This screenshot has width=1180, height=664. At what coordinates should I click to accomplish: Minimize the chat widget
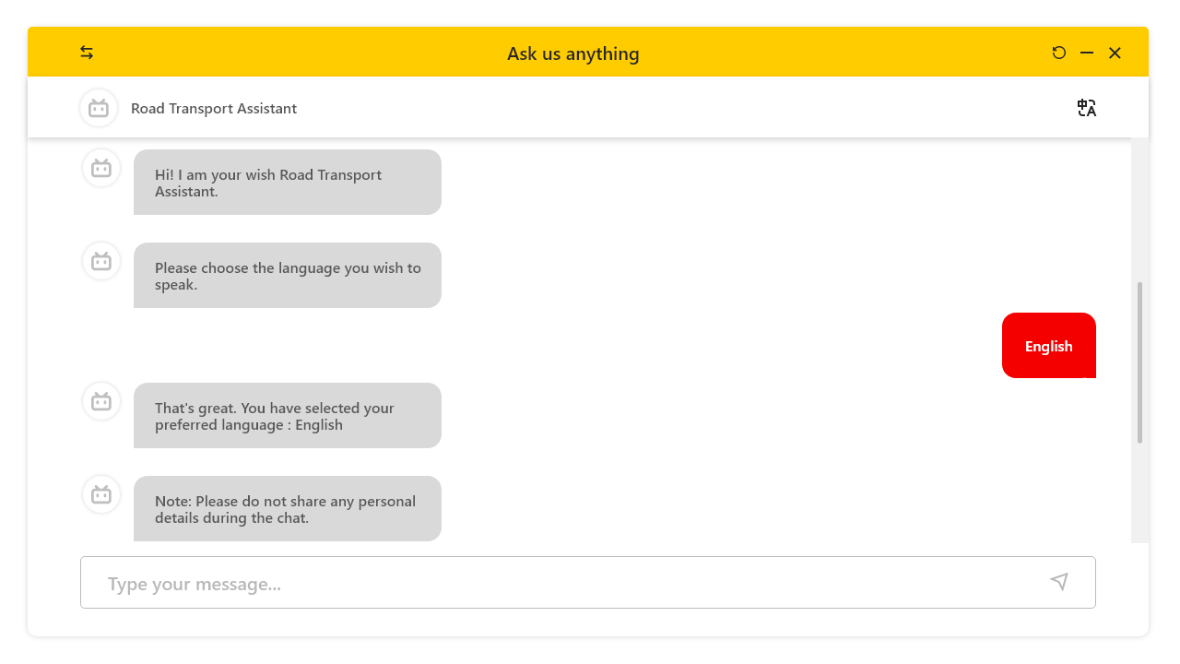pos(1087,53)
